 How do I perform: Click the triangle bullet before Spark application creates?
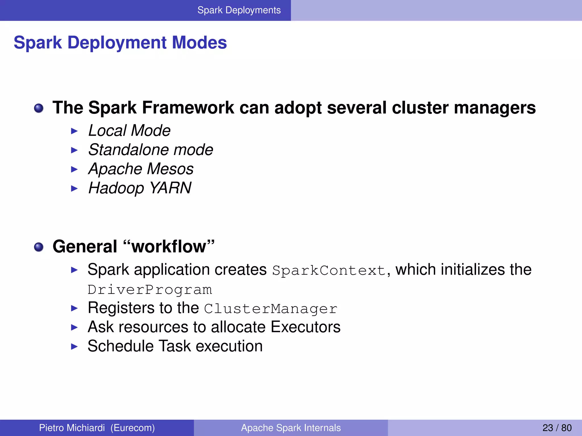[74, 270]
